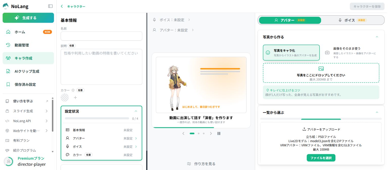Click the キャラクターを保存 button

367,7
